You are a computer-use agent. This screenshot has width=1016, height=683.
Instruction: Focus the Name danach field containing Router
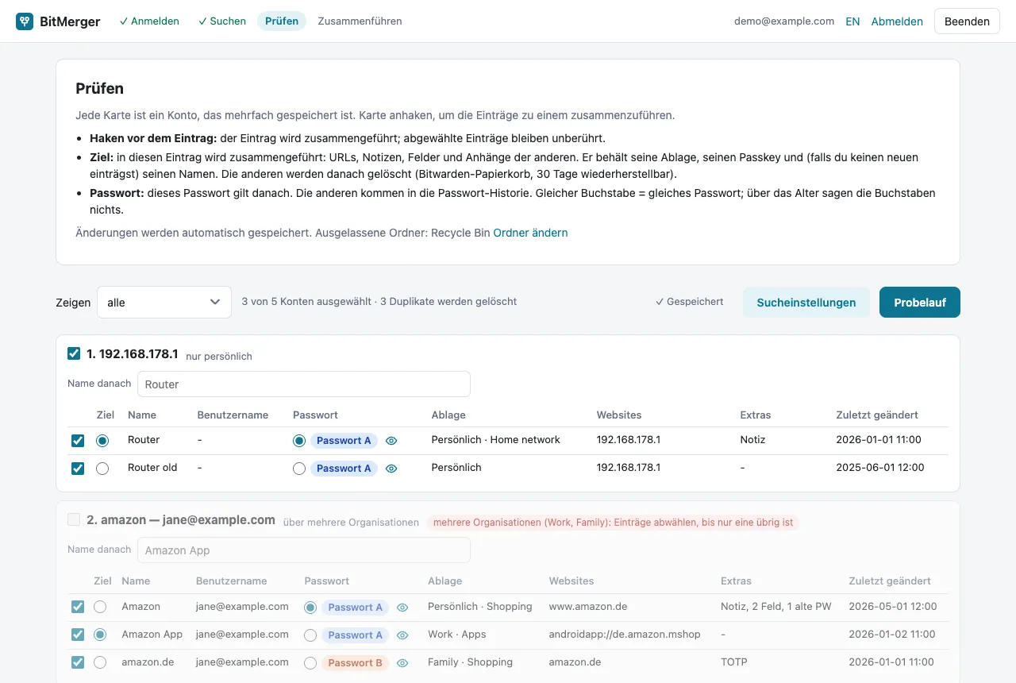tap(304, 384)
